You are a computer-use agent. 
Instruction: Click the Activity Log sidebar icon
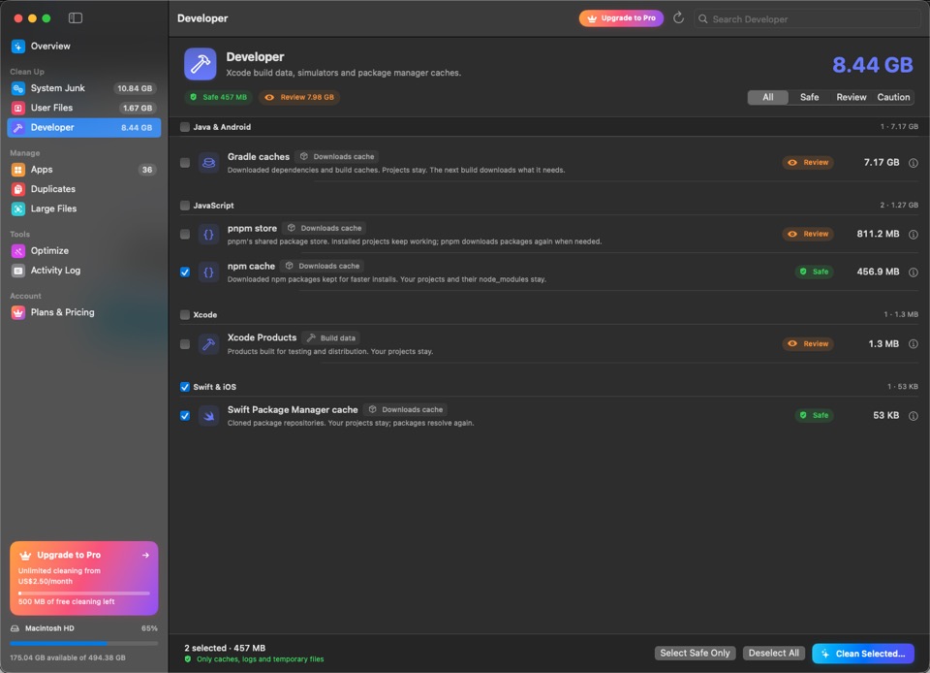[18, 271]
